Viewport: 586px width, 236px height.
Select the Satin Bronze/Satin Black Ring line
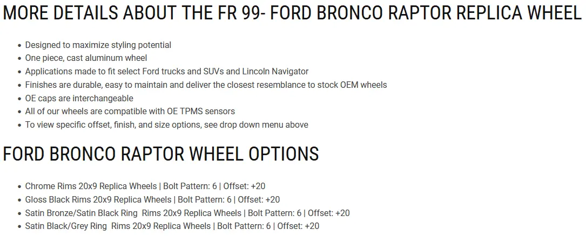click(187, 213)
